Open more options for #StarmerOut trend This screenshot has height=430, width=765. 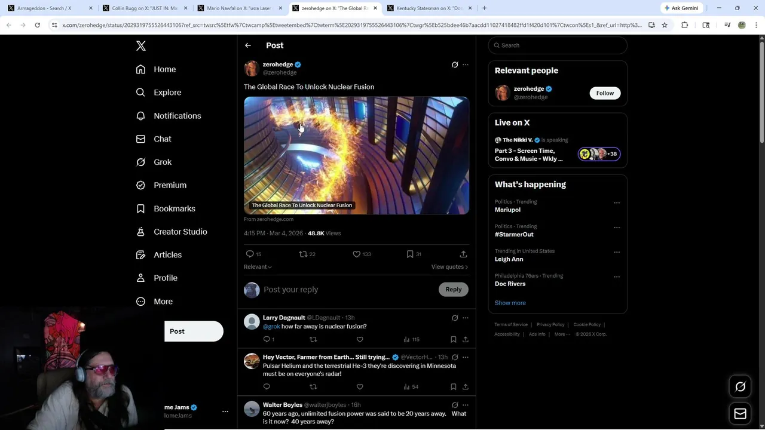[x=617, y=228]
